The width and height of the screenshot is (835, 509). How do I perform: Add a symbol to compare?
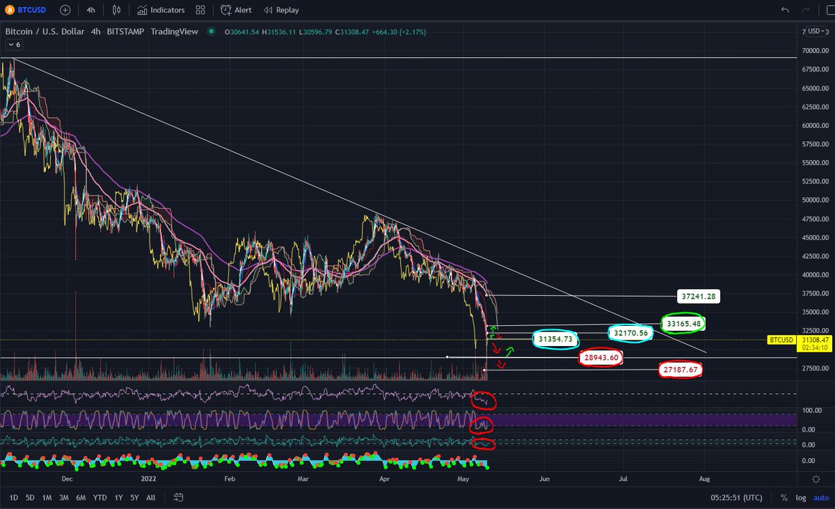pyautogui.click(x=65, y=10)
